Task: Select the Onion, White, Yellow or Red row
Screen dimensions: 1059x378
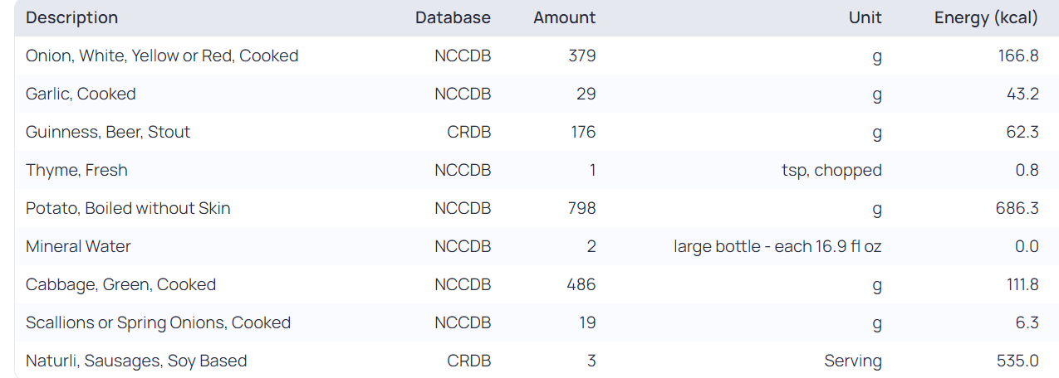Action: (x=162, y=56)
